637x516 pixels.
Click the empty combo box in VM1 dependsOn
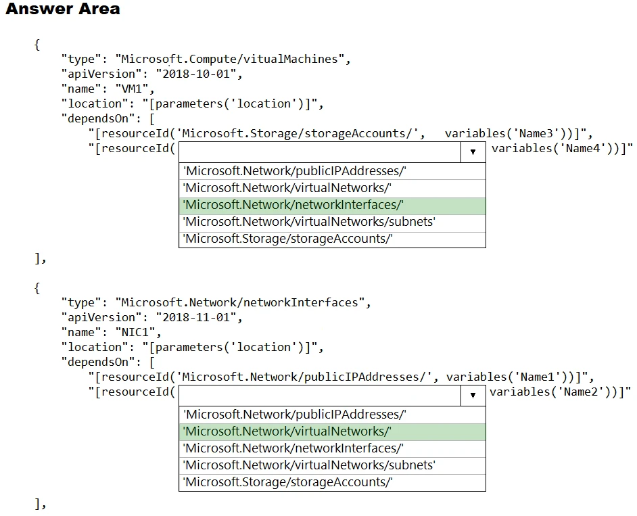(x=319, y=152)
